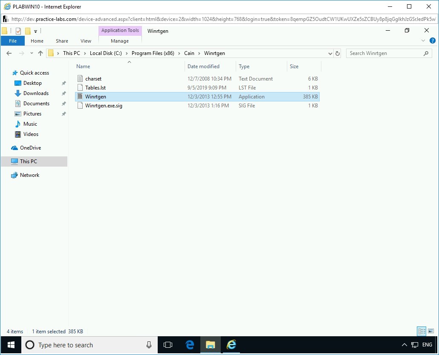Image resolution: width=439 pixels, height=355 pixels.
Task: Switch to large icons view
Action: pos(430,331)
